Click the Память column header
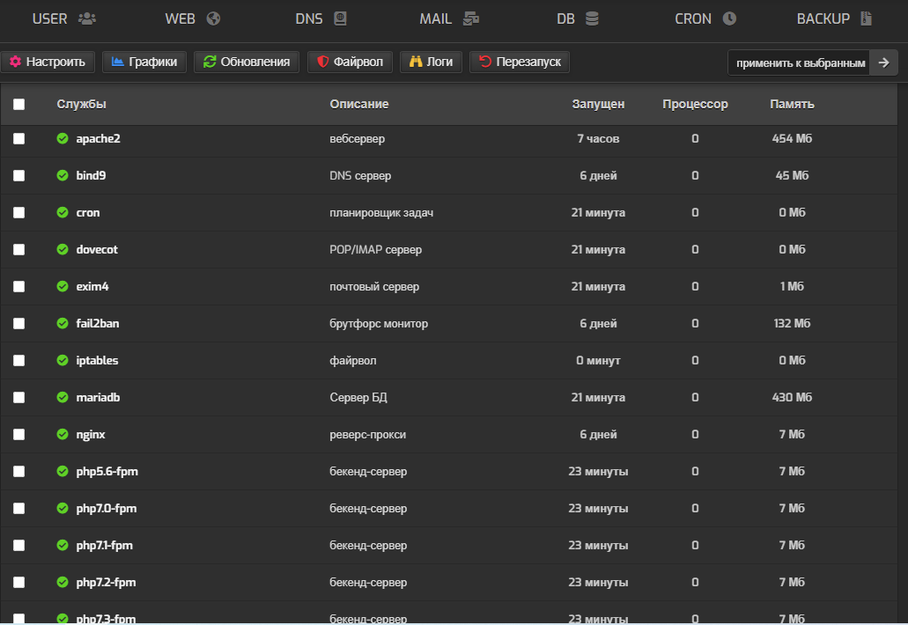 [792, 104]
